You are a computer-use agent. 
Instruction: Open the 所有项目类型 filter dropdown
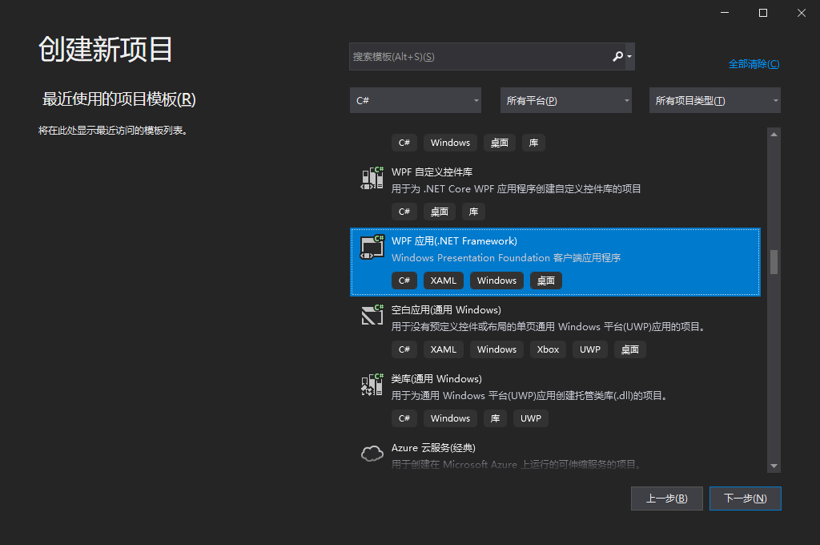pos(715,100)
